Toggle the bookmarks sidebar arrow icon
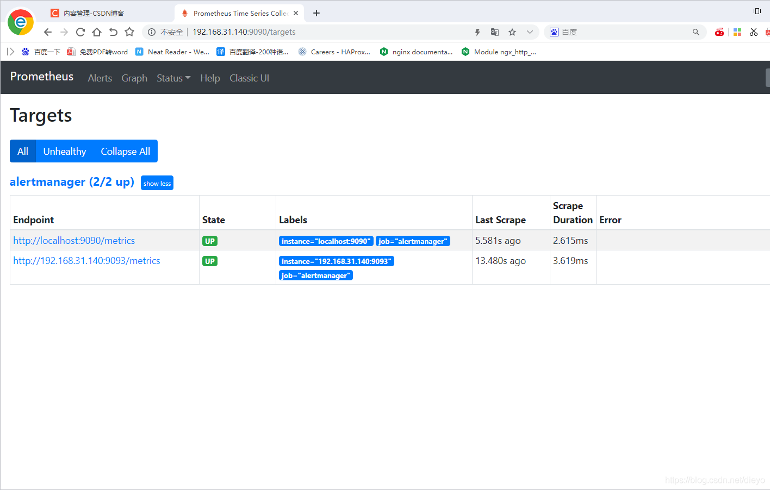 click(10, 52)
